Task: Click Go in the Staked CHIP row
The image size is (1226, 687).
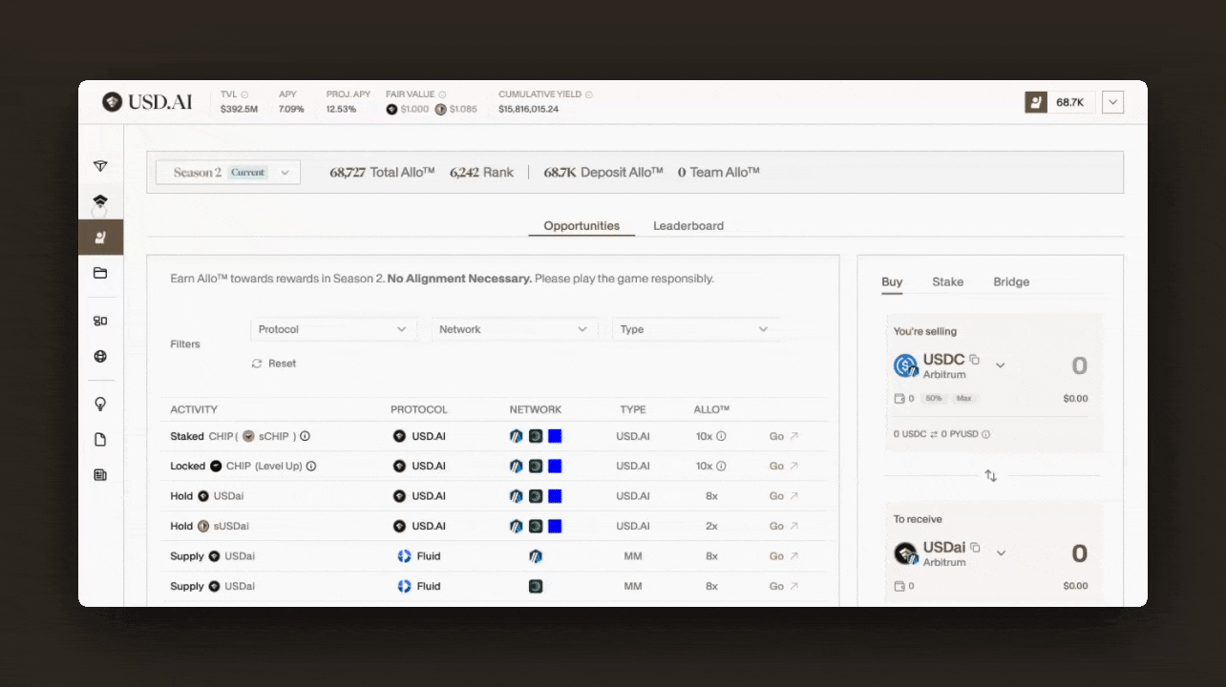Action: [784, 436]
